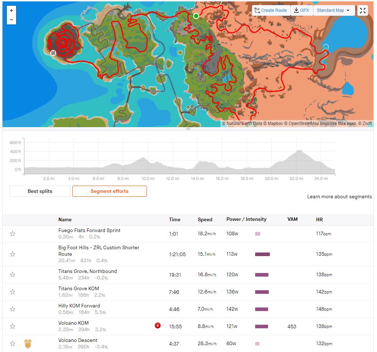377x352 pixels.
Task: Click the intensity bar for Big Foot Hills
Action: 262,254
